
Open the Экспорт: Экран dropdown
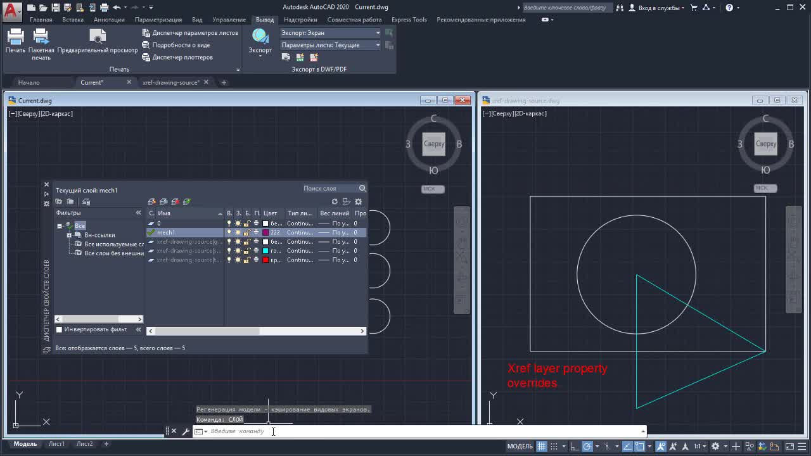[x=330, y=33]
